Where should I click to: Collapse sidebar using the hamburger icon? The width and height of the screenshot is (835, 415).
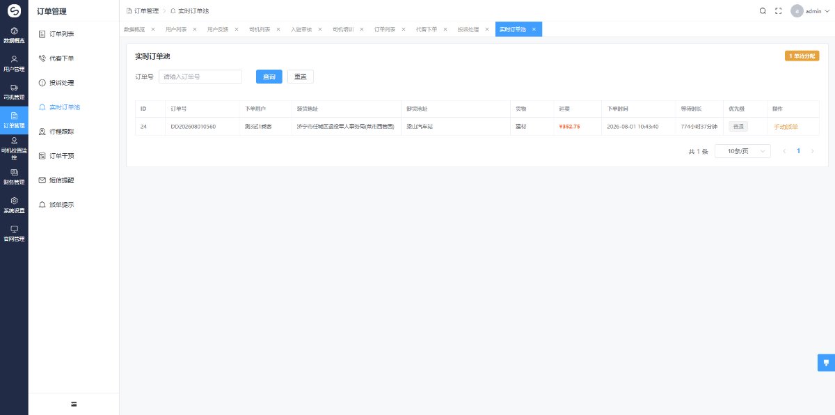[x=74, y=404]
